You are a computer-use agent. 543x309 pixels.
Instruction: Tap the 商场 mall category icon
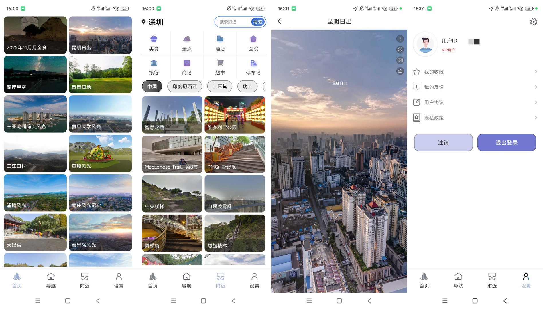tap(187, 63)
